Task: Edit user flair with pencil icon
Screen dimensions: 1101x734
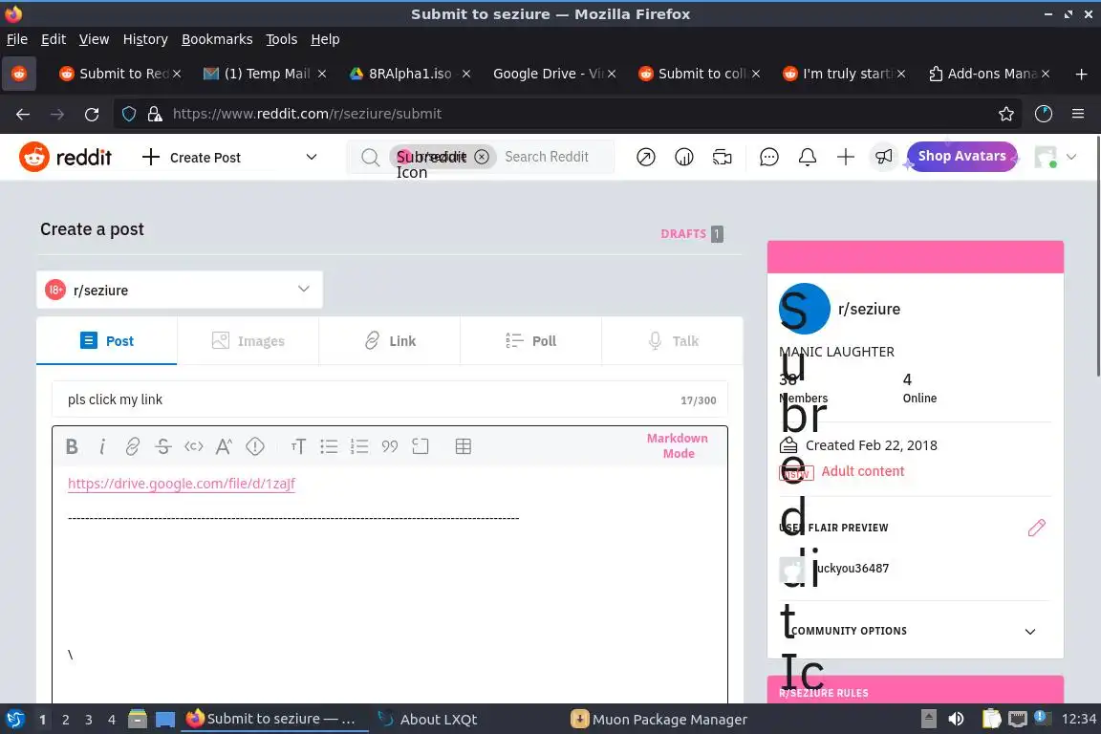Action: coord(1036,528)
